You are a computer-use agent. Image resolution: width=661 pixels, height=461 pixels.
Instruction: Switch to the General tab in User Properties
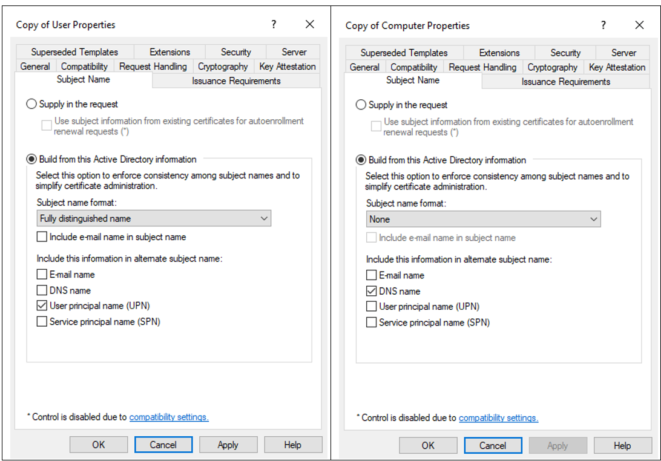coord(35,66)
